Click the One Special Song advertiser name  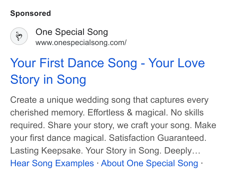72,32
